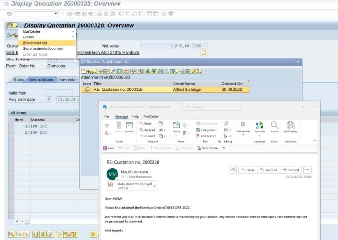Click the SAP Save diskette icon

tap(69, 14)
